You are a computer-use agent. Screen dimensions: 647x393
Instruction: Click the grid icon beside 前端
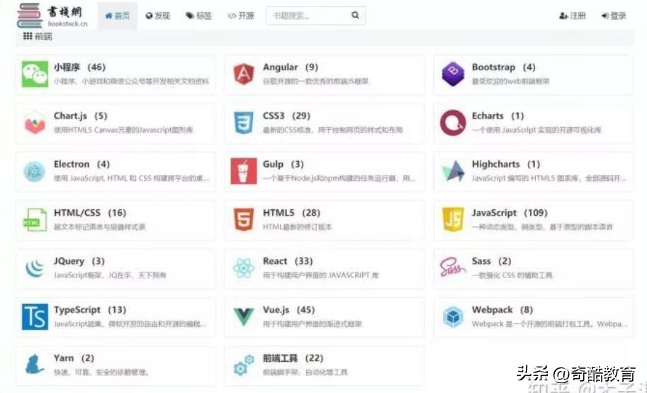point(27,36)
